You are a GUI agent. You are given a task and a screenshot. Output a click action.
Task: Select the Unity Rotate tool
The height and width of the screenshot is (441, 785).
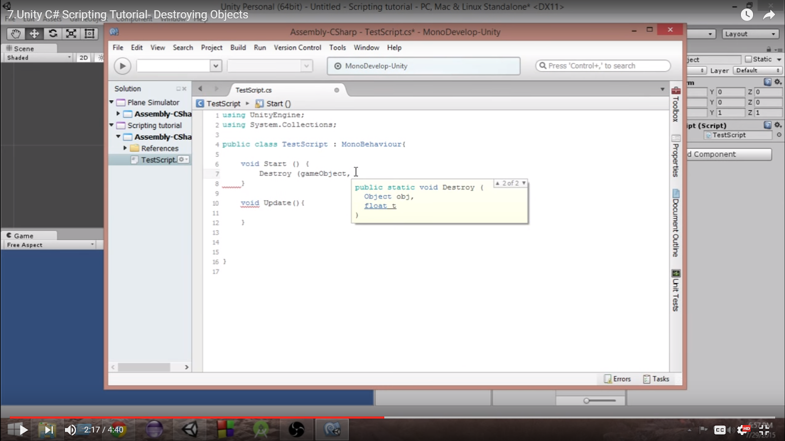(53, 33)
